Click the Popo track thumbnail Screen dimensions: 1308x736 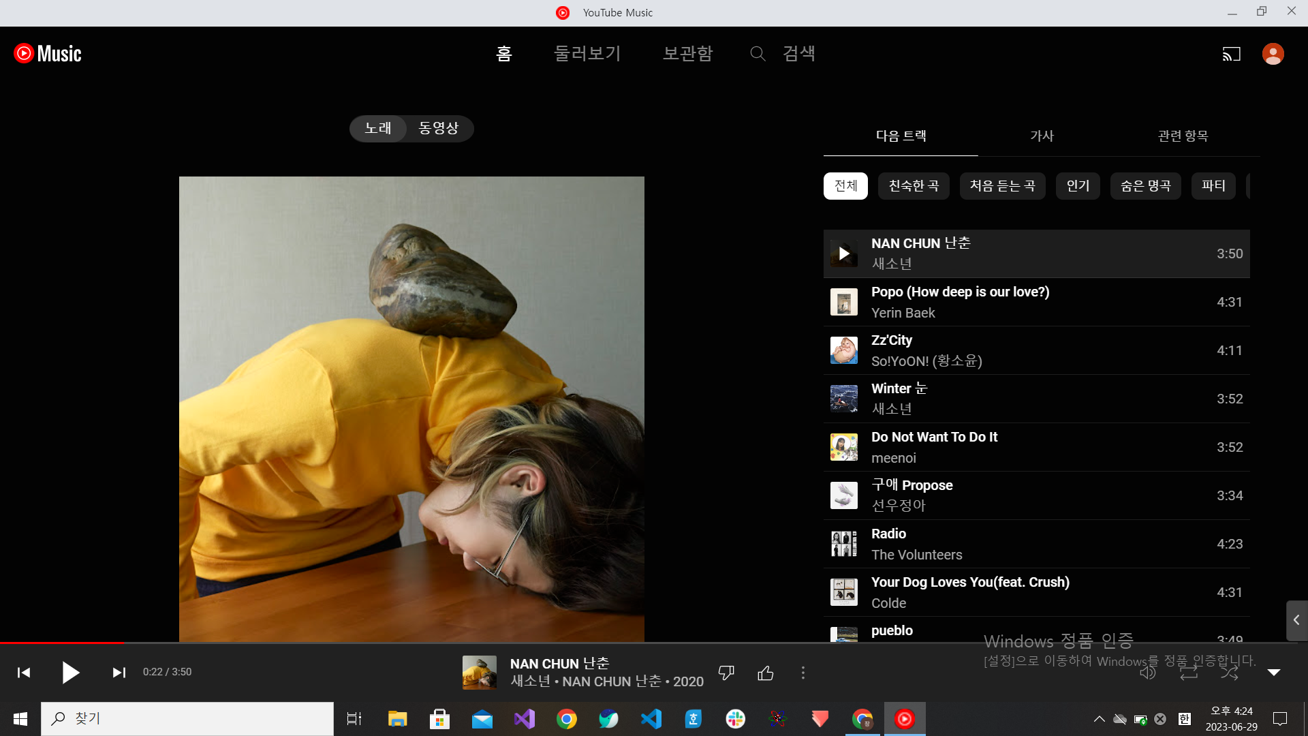[844, 302]
